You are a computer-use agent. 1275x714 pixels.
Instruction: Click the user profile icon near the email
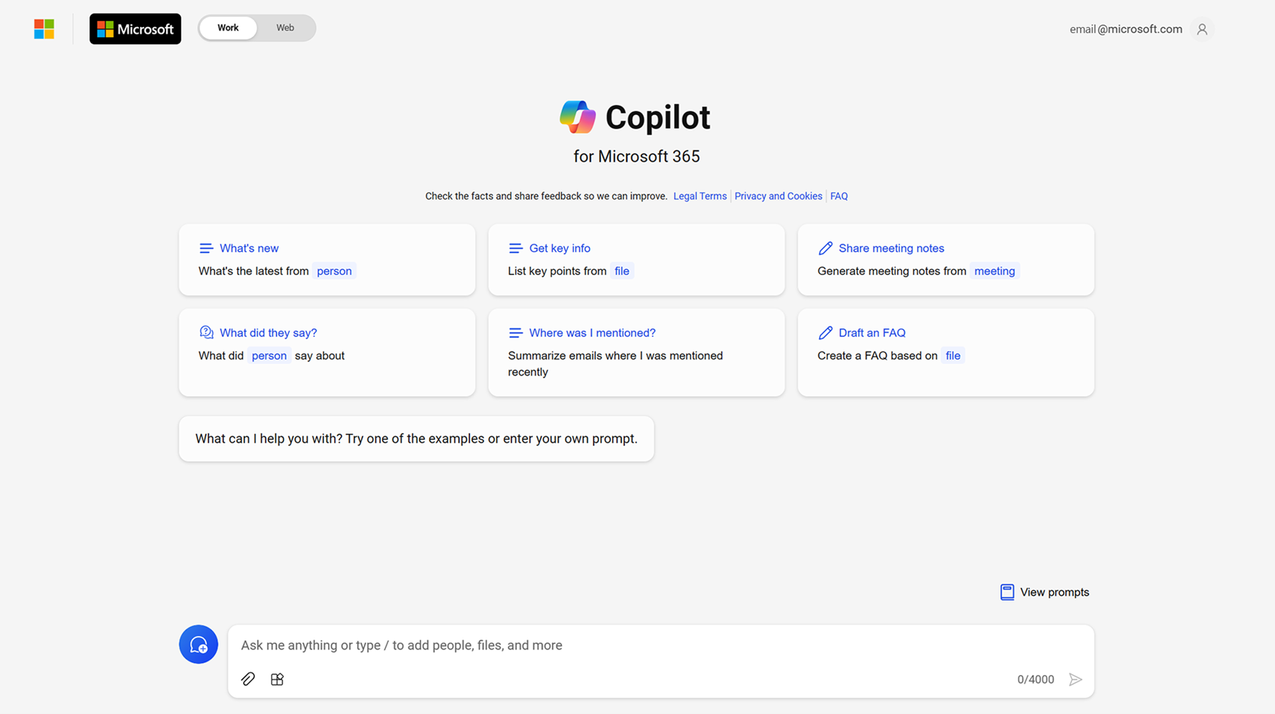1201,29
